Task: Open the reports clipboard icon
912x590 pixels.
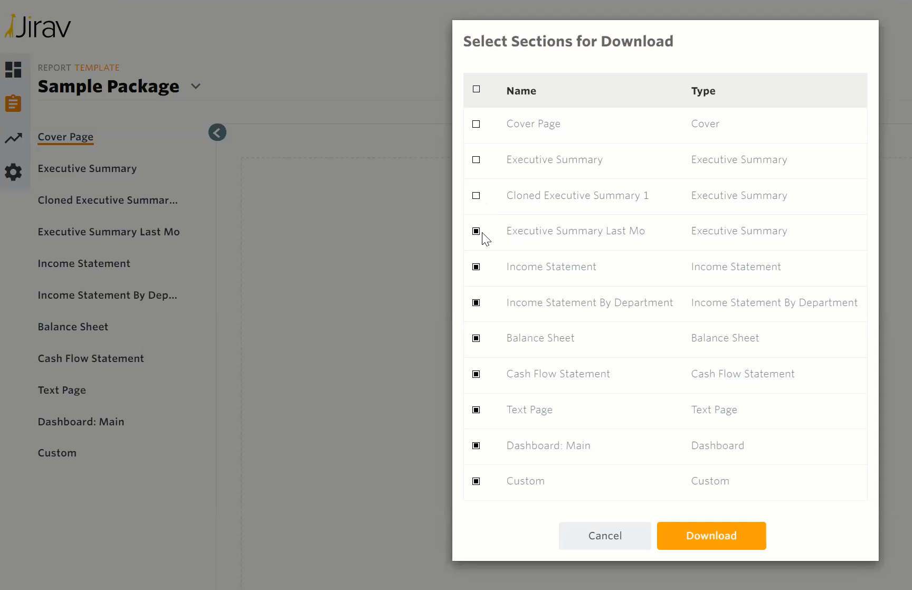Action: click(13, 103)
